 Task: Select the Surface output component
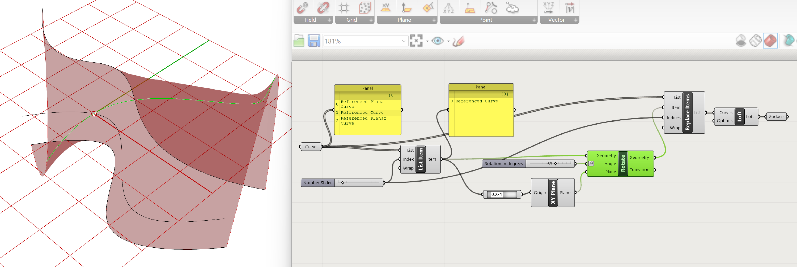777,116
